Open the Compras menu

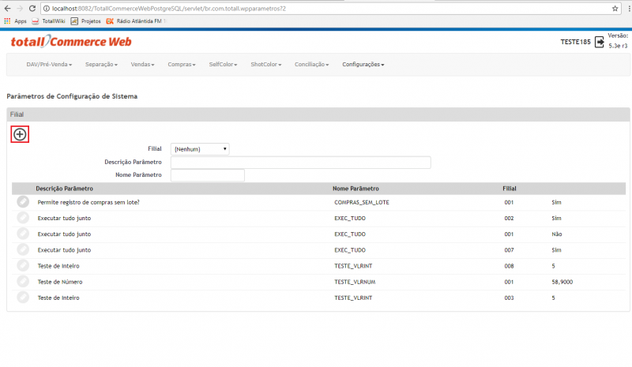point(181,64)
